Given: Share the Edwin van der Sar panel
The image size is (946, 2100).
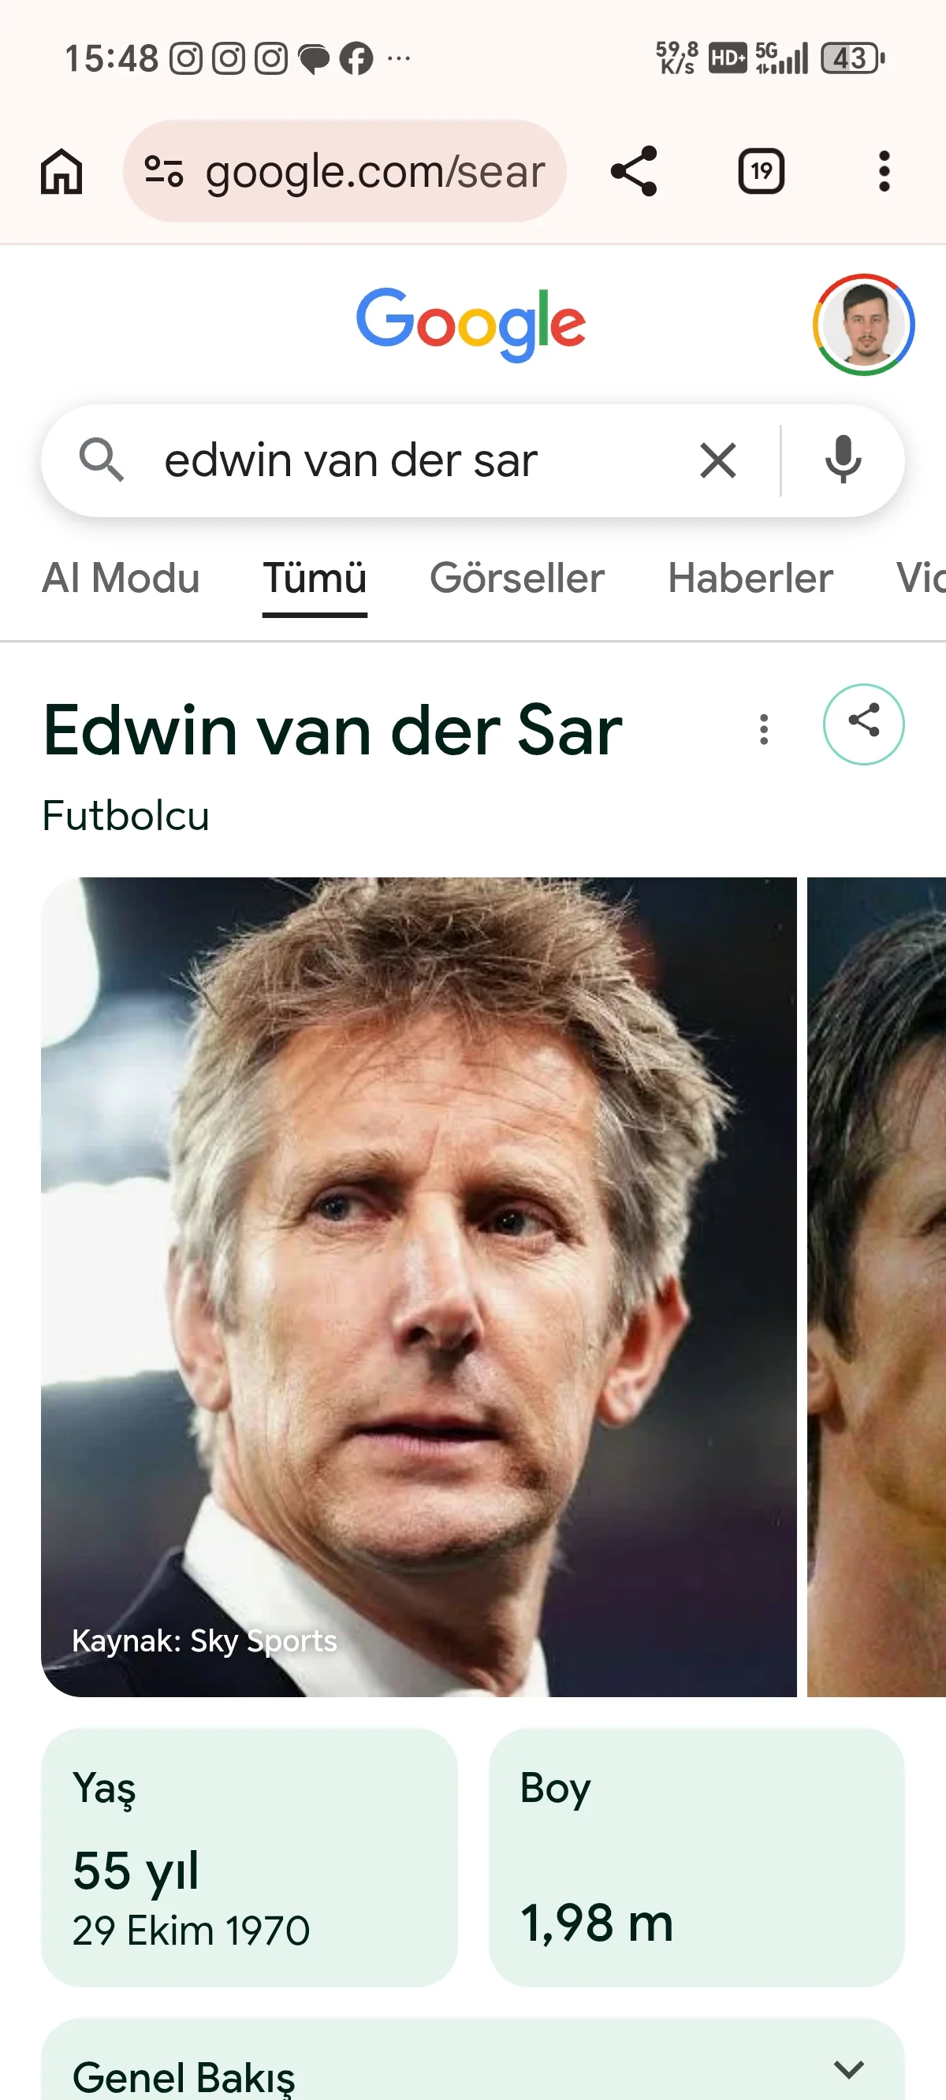Looking at the screenshot, I should click(864, 724).
